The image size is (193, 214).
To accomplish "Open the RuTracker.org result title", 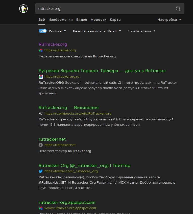I will [x=53, y=44].
